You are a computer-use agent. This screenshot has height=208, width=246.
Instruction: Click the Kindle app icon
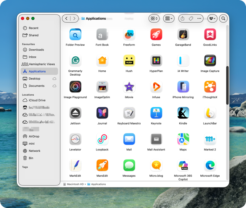coord(183,113)
